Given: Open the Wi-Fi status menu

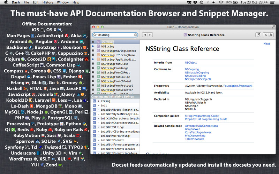Looking at the screenshot, I should pos(221,2).
